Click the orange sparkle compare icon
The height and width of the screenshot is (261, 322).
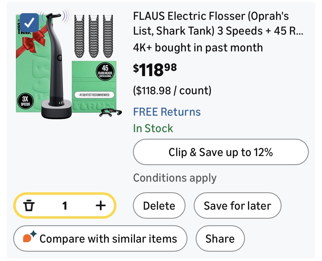(x=29, y=238)
